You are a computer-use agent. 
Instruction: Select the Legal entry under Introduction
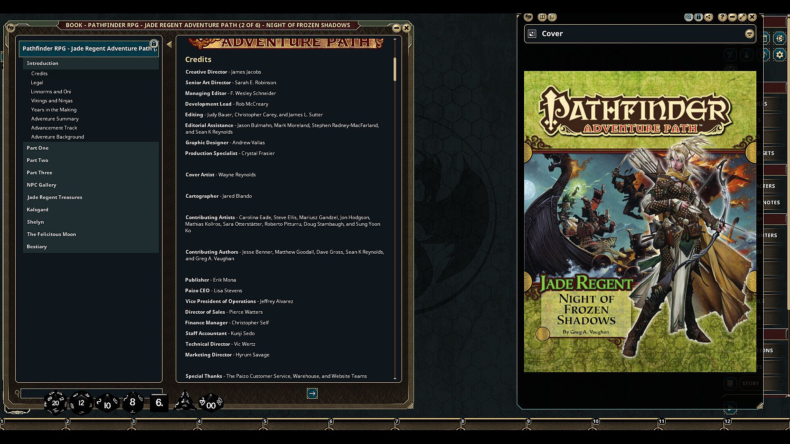(x=37, y=83)
